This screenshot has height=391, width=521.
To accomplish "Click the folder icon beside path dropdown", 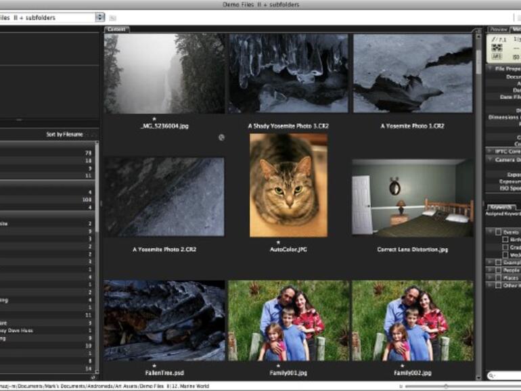I will (x=112, y=18).
